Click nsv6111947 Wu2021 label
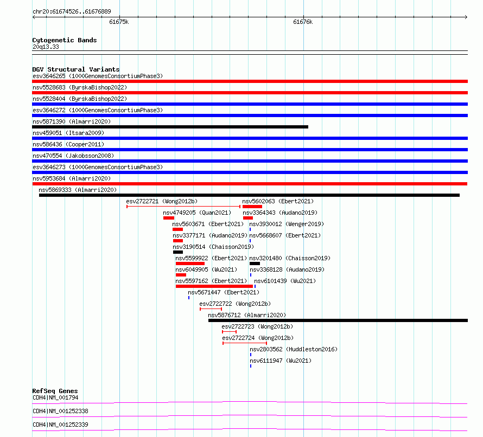The height and width of the screenshot is (437, 483). click(281, 361)
